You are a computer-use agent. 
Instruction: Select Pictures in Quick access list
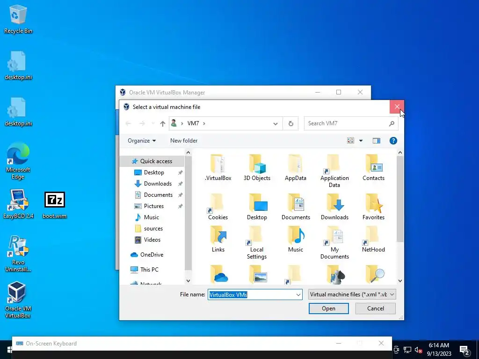tap(153, 206)
